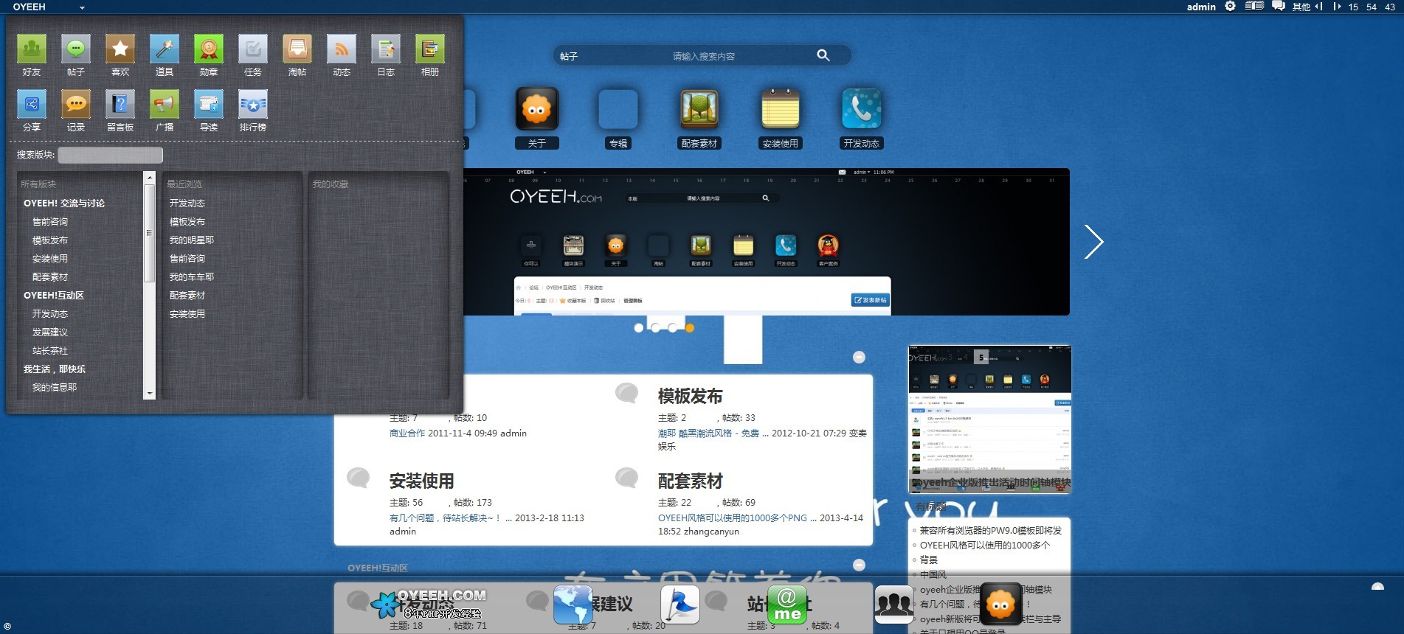Click the 配套素材 tree icon
This screenshot has width=1404, height=634.
(699, 109)
